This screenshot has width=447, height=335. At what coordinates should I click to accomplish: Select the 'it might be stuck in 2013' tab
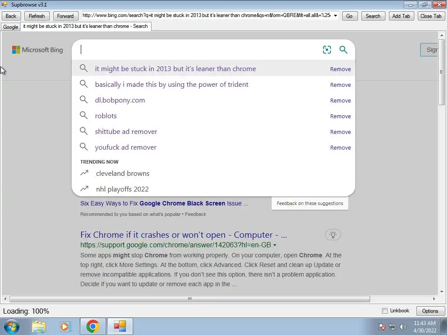click(86, 26)
